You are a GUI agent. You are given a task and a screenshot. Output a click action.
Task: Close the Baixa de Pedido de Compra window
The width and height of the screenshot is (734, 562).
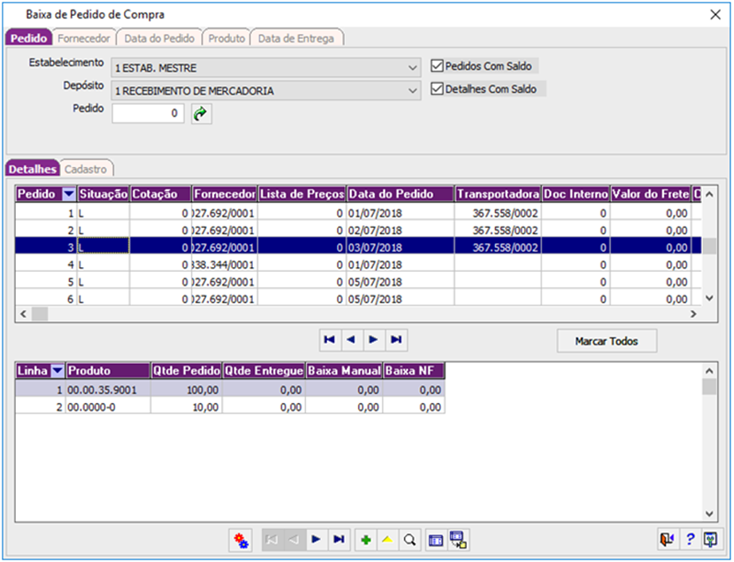tap(715, 15)
